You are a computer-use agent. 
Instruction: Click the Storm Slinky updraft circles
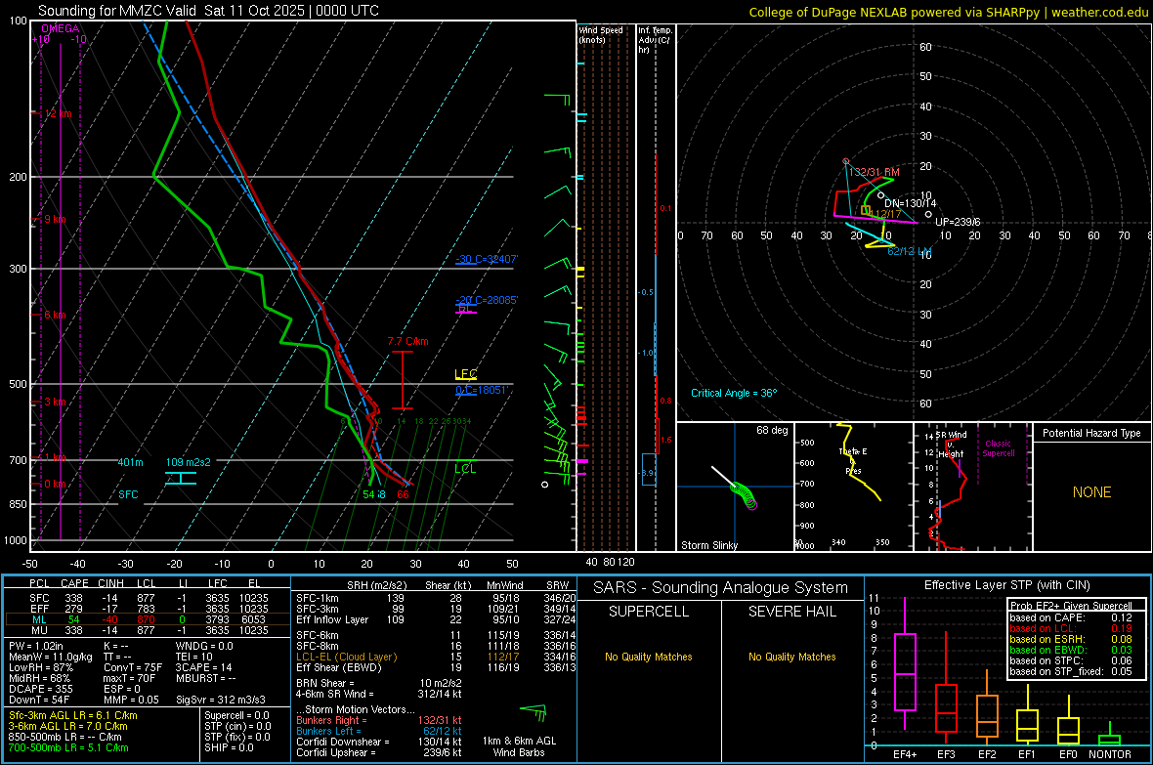[744, 495]
